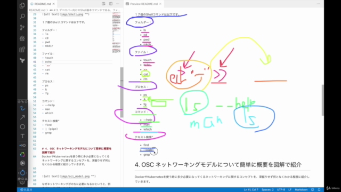Click the LF end-of-line status entry

pos(290,190)
